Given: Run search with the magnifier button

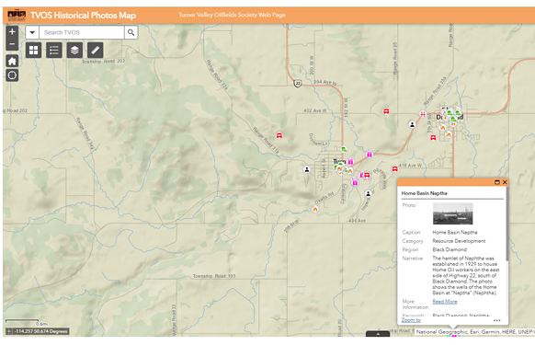Looking at the screenshot, I should [x=131, y=32].
